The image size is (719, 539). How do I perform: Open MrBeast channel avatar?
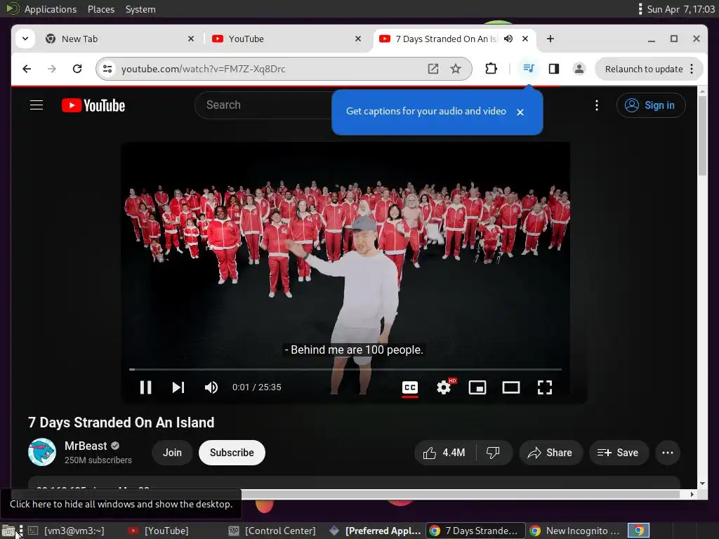pos(42,452)
